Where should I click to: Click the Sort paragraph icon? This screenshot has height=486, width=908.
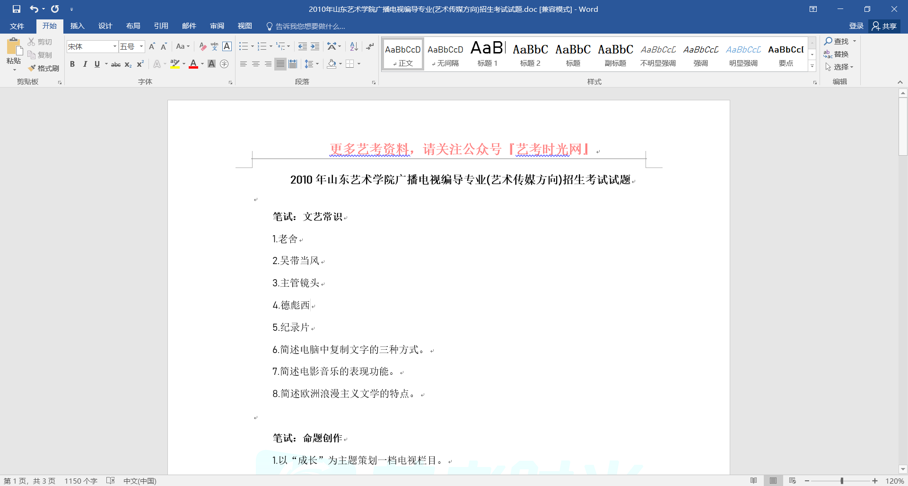[354, 46]
